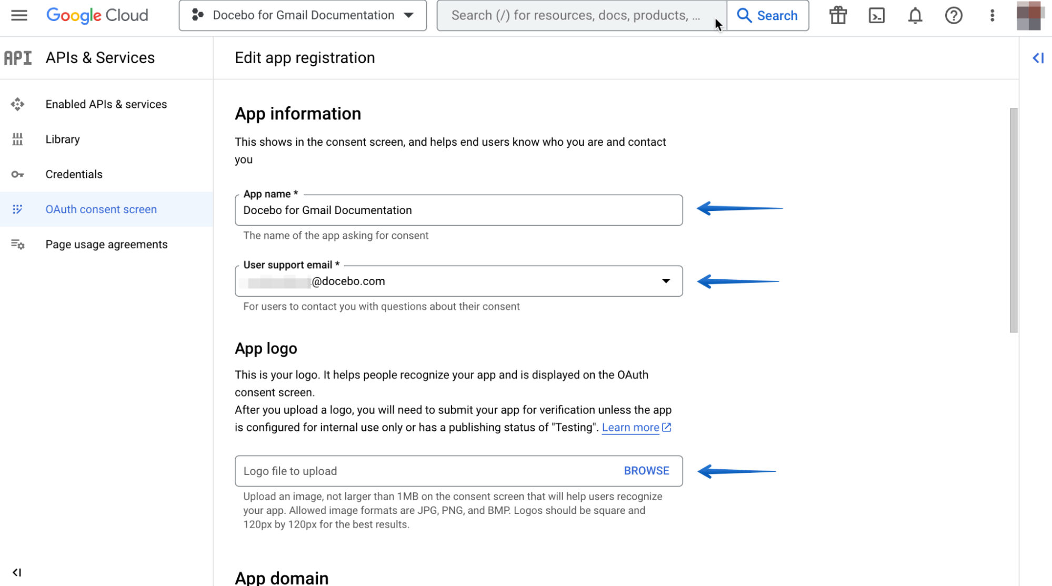
Task: Open the free trial gift icon
Action: pos(838,15)
